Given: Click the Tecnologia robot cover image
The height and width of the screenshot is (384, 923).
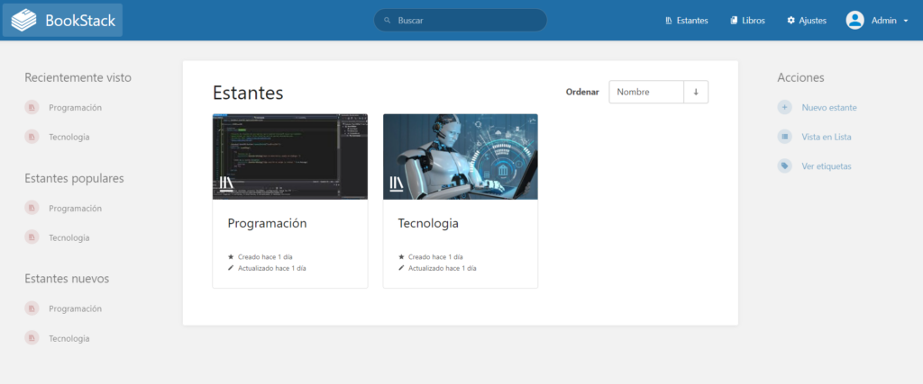Looking at the screenshot, I should (461, 156).
